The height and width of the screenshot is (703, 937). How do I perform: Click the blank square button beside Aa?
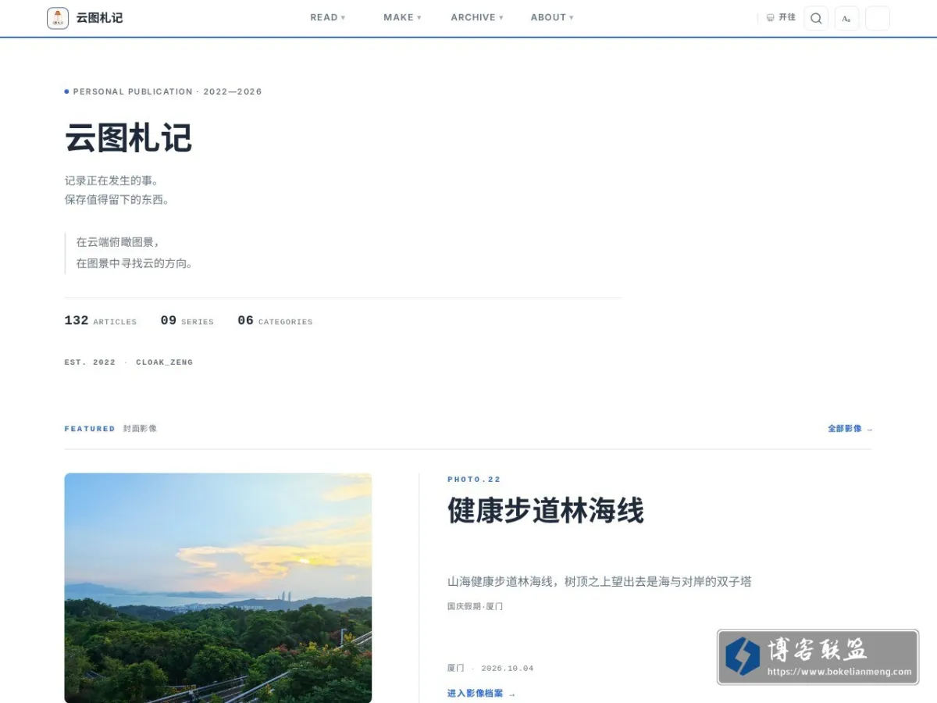[x=878, y=18]
